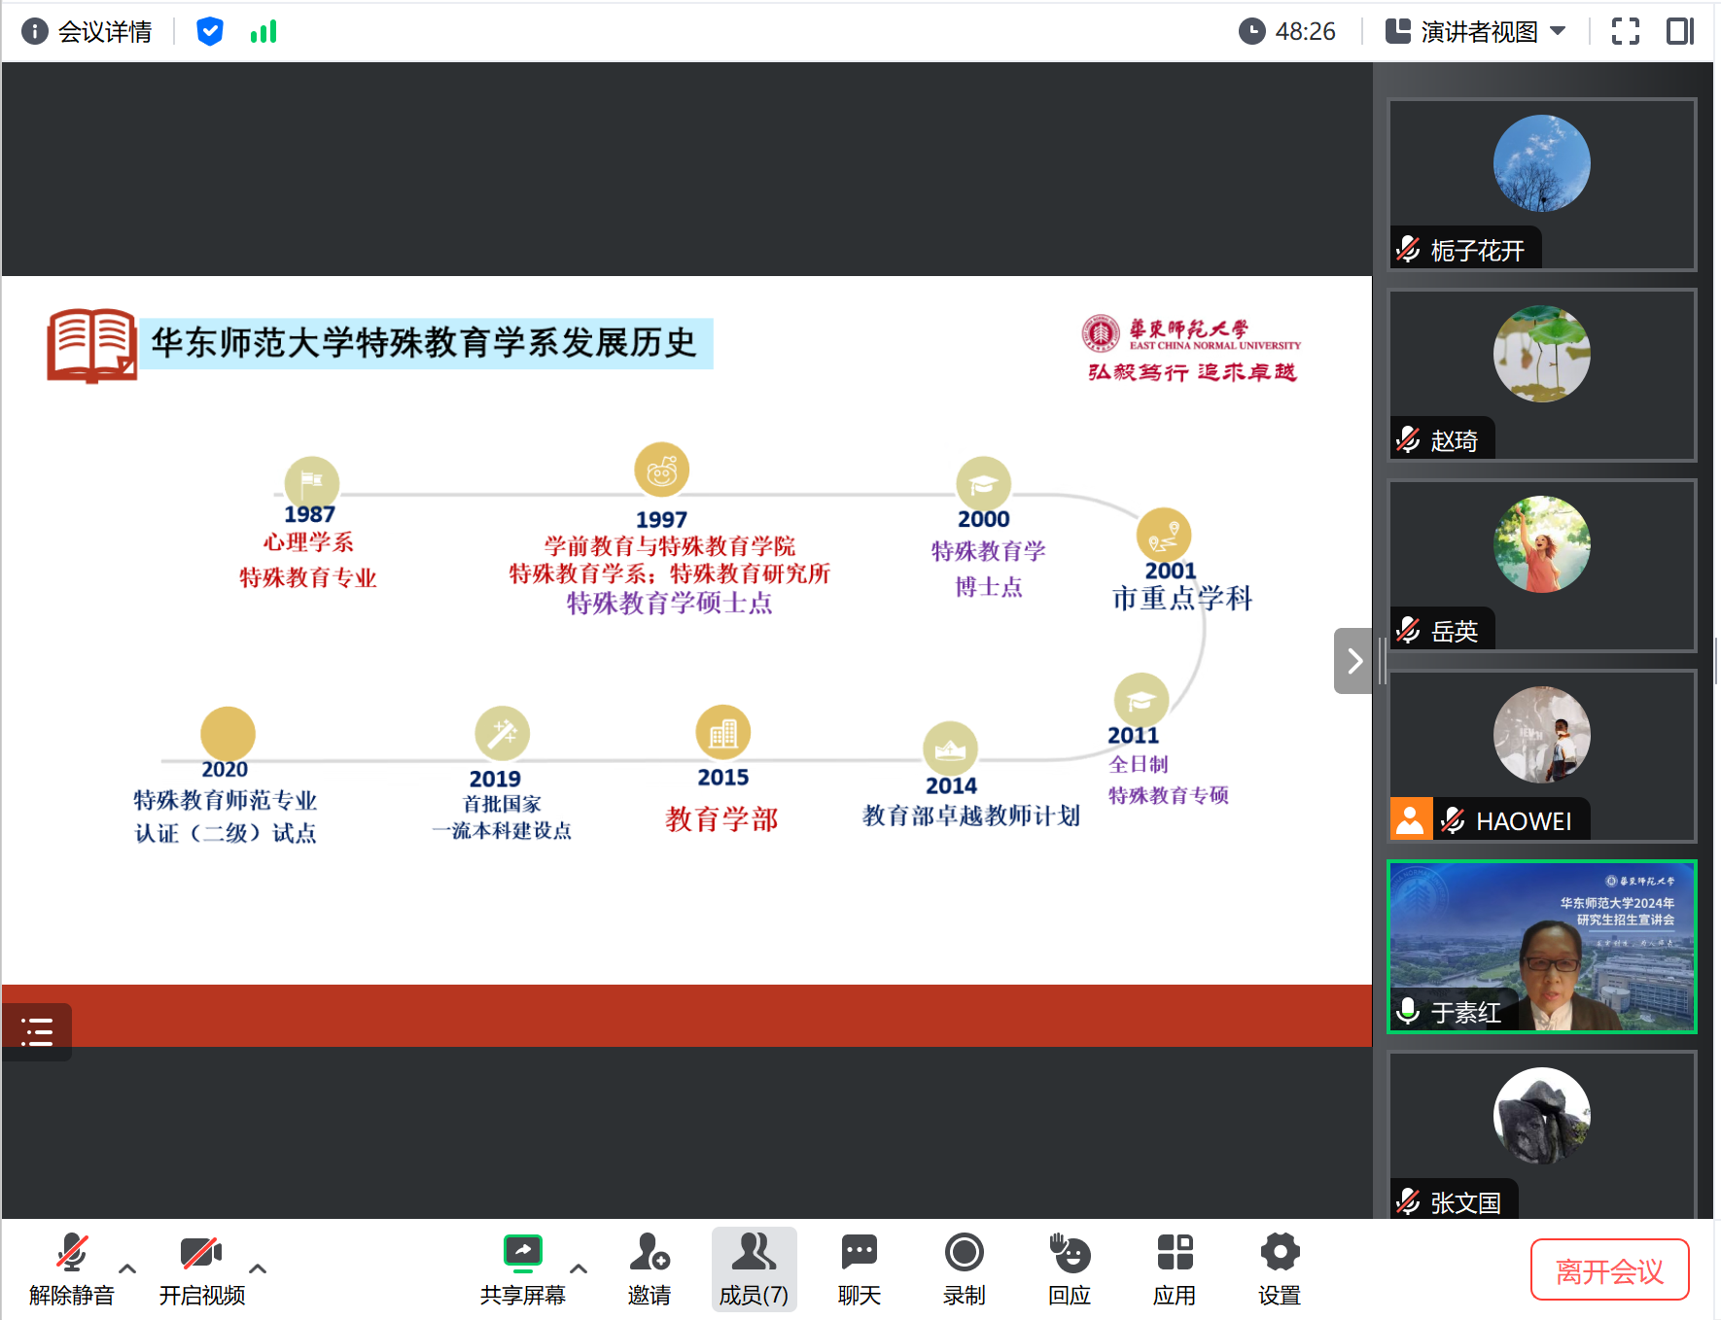This screenshot has width=1721, height=1320.
Task: Open the meeting details info icon
Action: click(35, 32)
